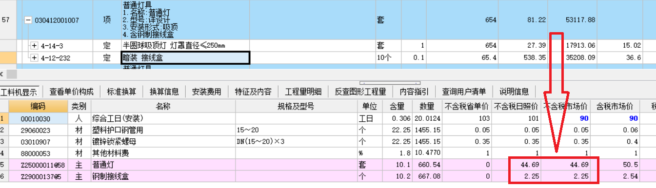Switch to 查询用户清单 tab
The width and height of the screenshot is (656, 188).
tap(464, 92)
